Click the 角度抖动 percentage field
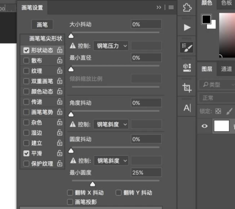 [146, 103]
